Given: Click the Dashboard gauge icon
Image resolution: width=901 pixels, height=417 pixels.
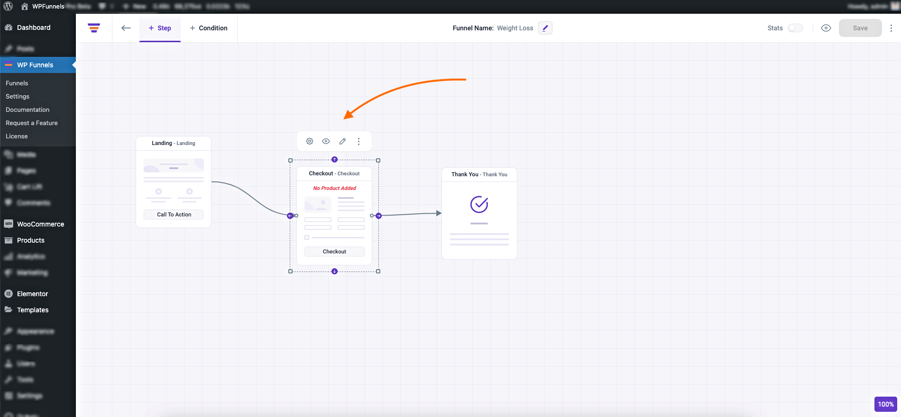Looking at the screenshot, I should tap(9, 27).
